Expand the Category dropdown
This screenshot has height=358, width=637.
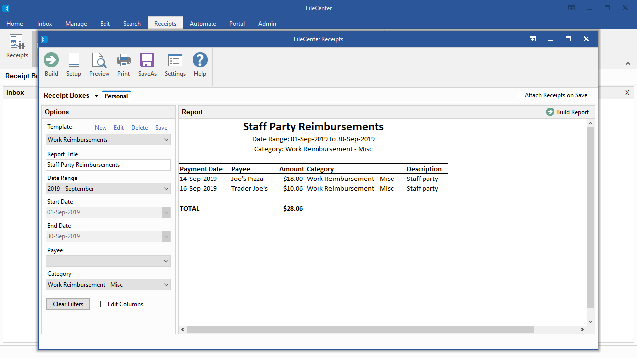(108, 285)
